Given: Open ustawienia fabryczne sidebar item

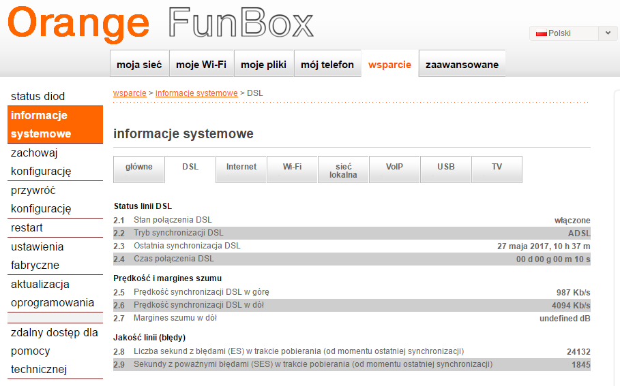Looking at the screenshot, I should click(38, 256).
